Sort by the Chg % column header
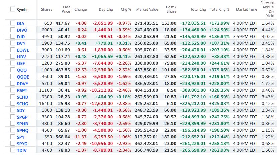This screenshot has width=277, height=155. [126, 9]
